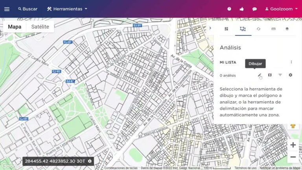Click the Análisis panel title
This screenshot has width=302, height=170.
point(230,48)
